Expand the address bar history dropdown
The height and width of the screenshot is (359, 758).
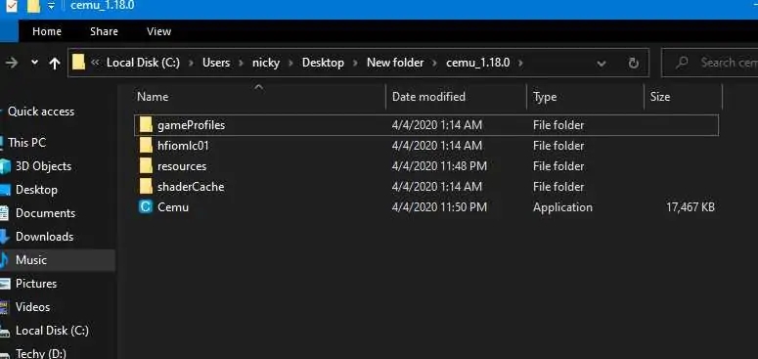coord(602,64)
